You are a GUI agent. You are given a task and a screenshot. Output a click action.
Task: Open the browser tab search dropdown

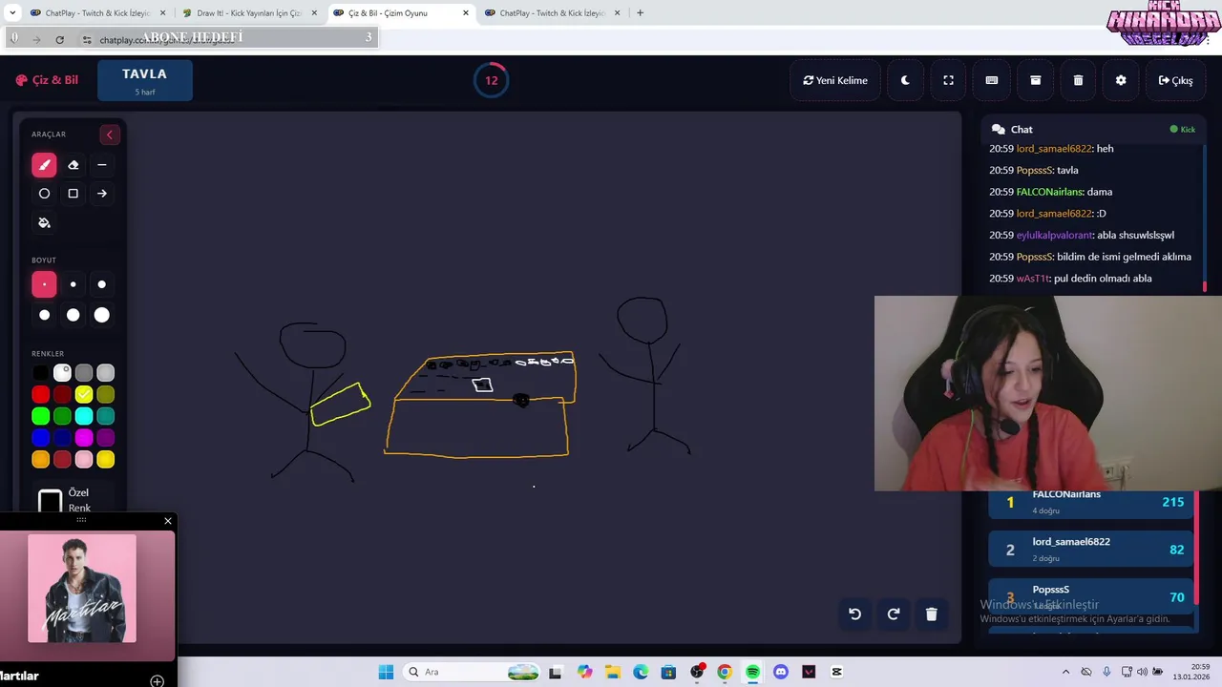11,13
